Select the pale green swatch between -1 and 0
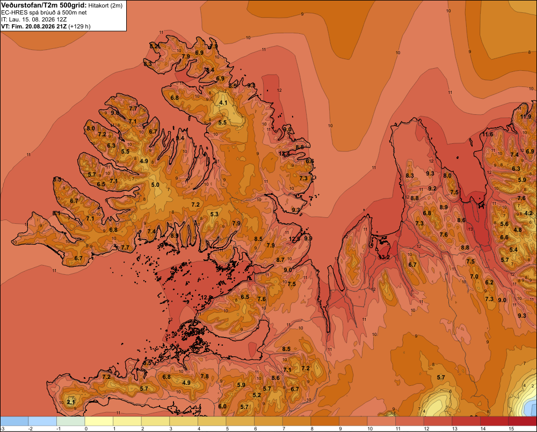The height and width of the screenshot is (432, 537). [70, 421]
